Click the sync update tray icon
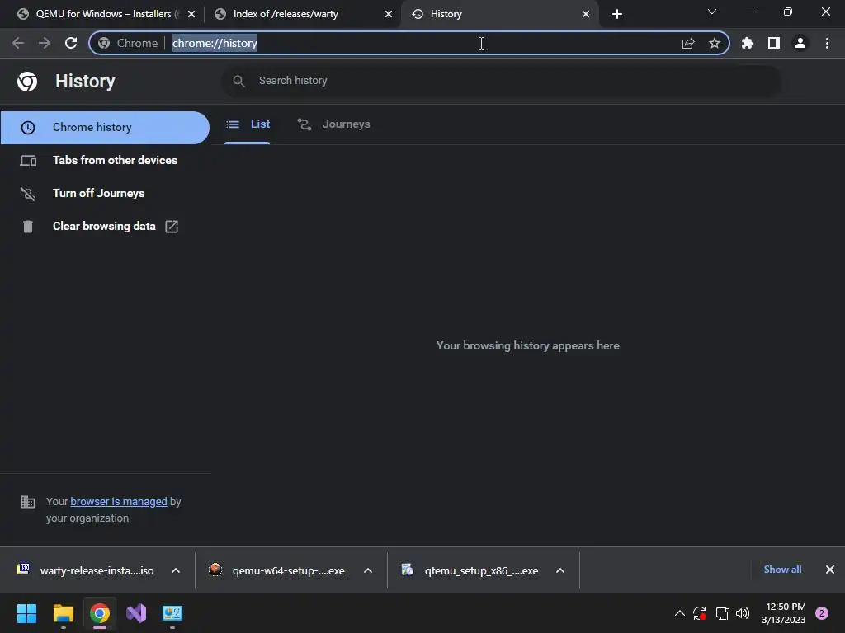845x633 pixels. (700, 613)
